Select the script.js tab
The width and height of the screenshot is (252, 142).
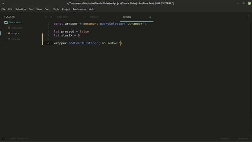(127, 17)
